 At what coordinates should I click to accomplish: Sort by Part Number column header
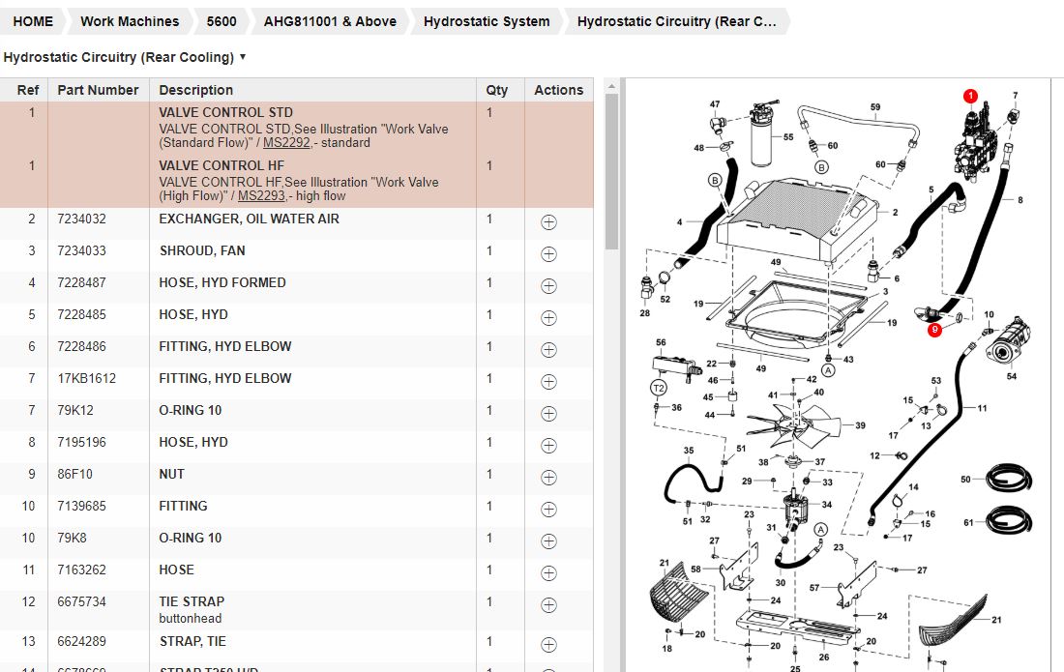coord(98,90)
